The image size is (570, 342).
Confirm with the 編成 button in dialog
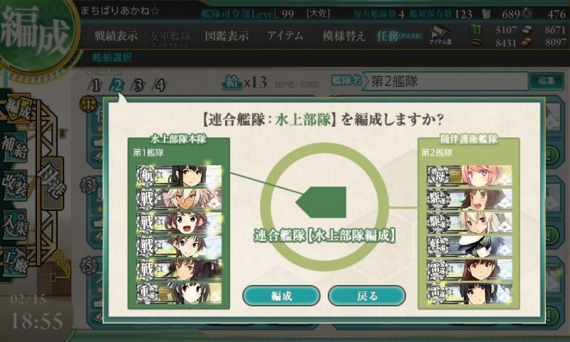click(281, 296)
